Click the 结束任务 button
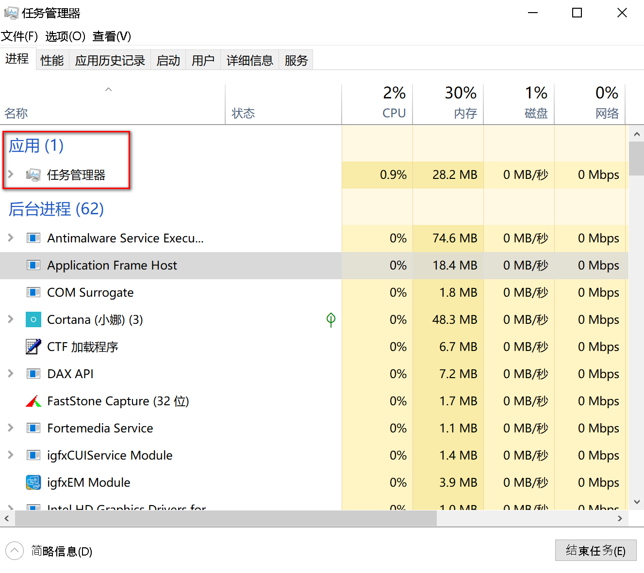 coord(595,551)
